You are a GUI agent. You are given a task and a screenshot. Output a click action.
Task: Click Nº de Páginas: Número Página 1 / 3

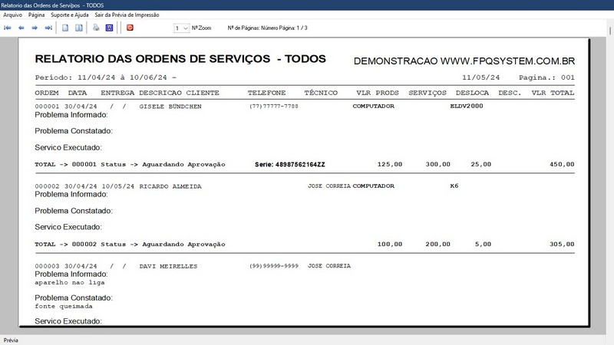[x=267, y=28]
